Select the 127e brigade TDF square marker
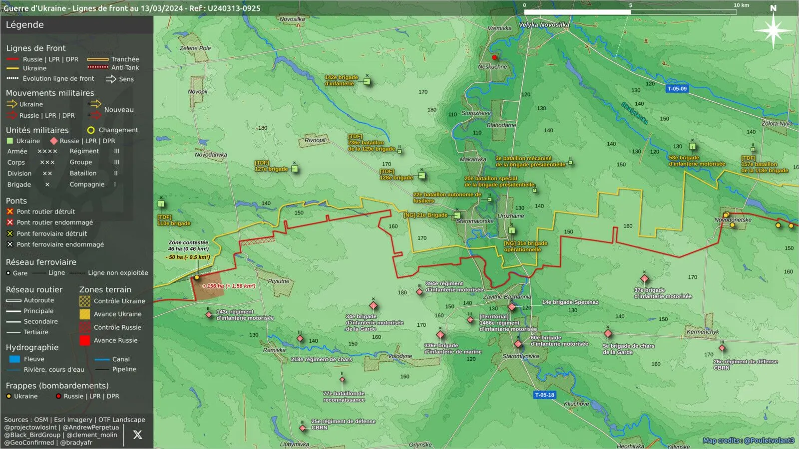Screen dimensions: 799x449 (x=295, y=169)
